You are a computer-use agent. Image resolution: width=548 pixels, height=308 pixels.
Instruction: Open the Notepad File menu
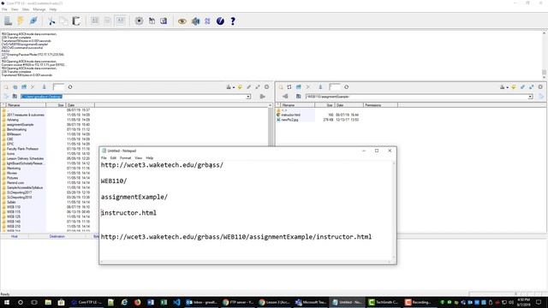(104, 157)
